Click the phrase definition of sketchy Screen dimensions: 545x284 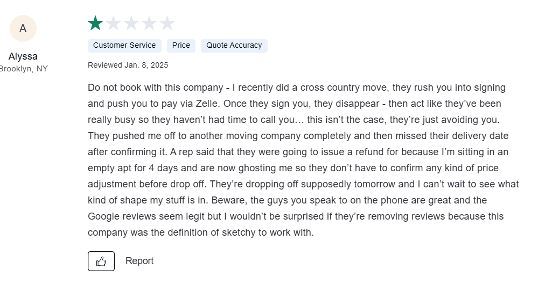211,232
